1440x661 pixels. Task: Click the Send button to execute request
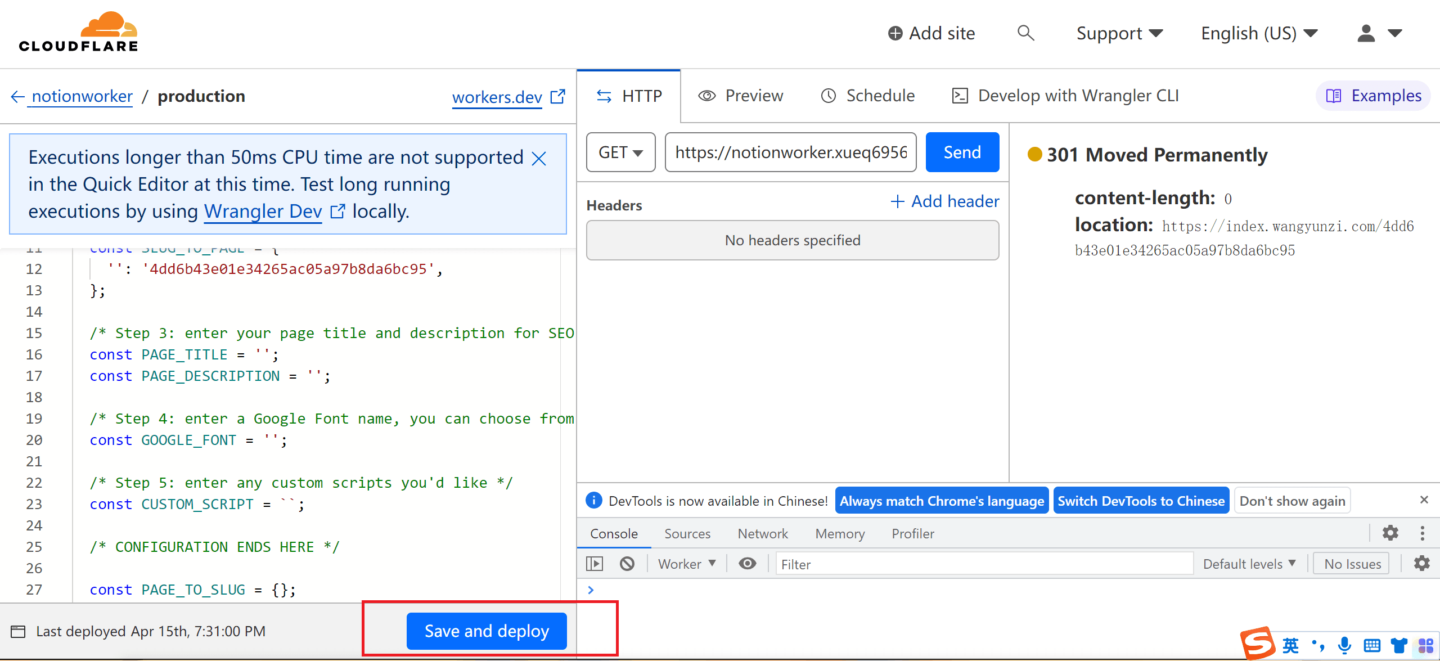click(x=962, y=151)
